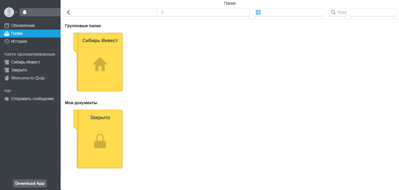
Task: Open Сибирь Инвест in frequently viewed list
Action: (30, 62)
